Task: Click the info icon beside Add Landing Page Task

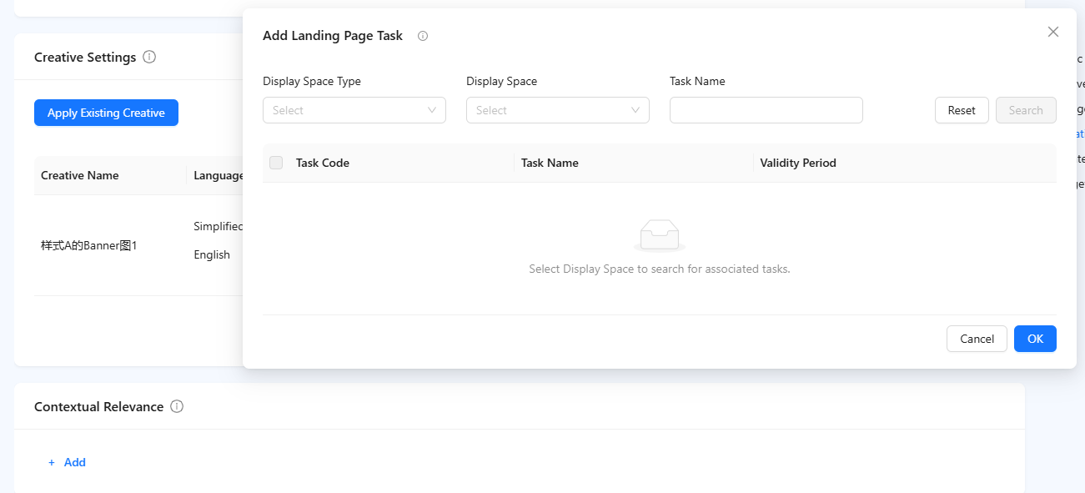Action: coord(423,36)
